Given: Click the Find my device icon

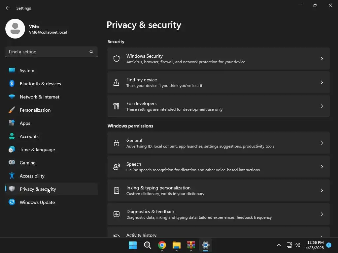Looking at the screenshot, I should (117, 82).
